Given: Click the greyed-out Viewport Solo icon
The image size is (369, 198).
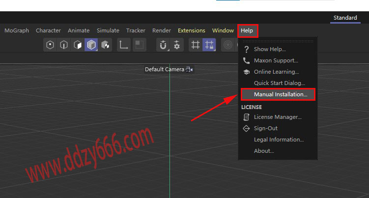Looking at the screenshot, I should (x=140, y=45).
